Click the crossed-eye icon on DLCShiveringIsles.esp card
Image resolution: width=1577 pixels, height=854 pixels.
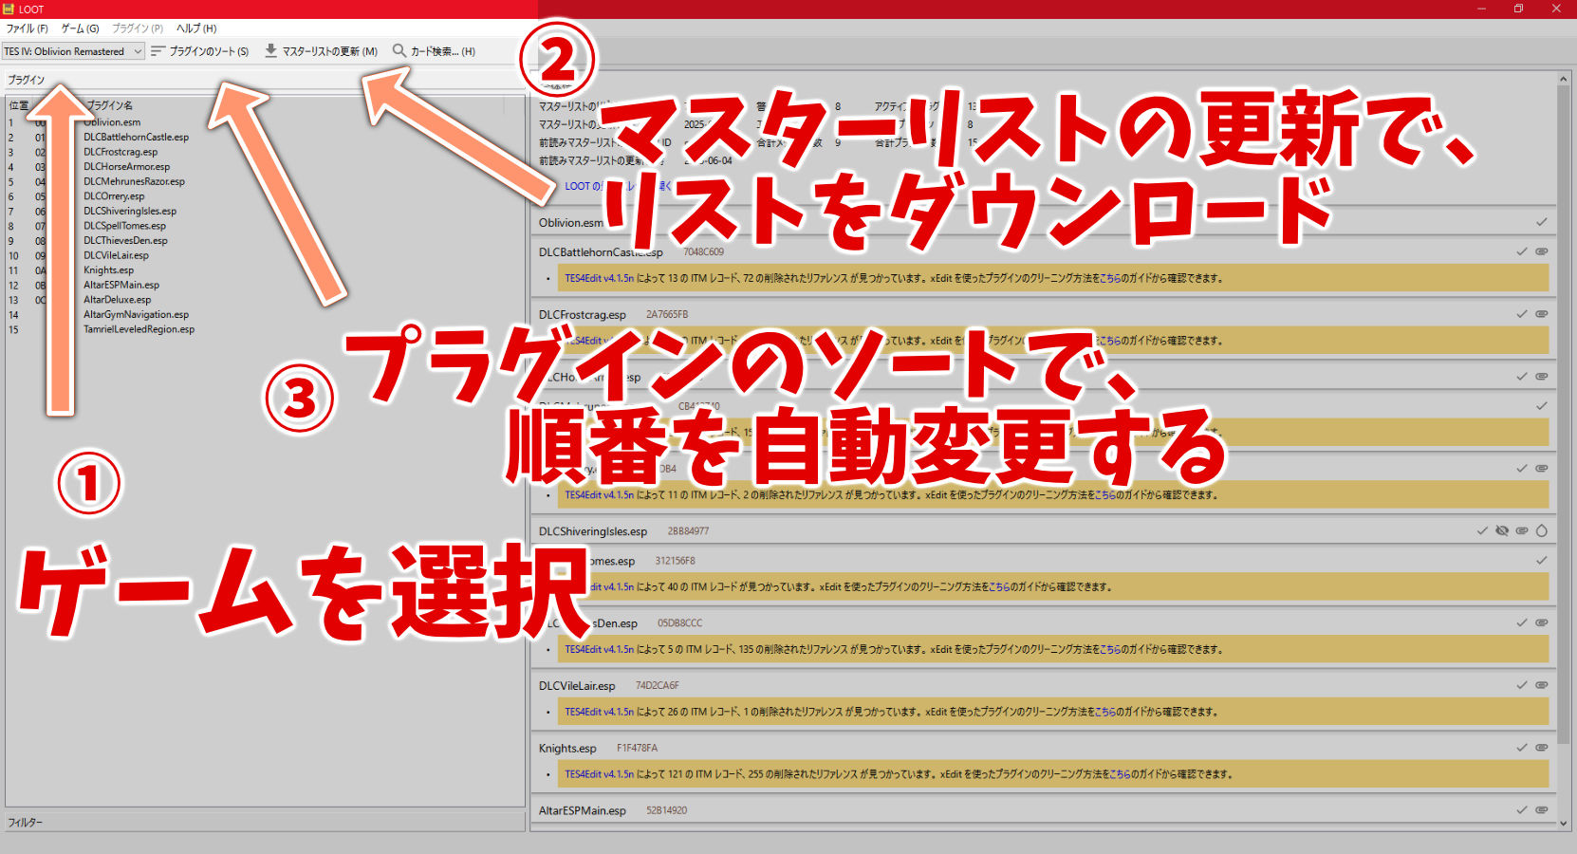point(1502,530)
